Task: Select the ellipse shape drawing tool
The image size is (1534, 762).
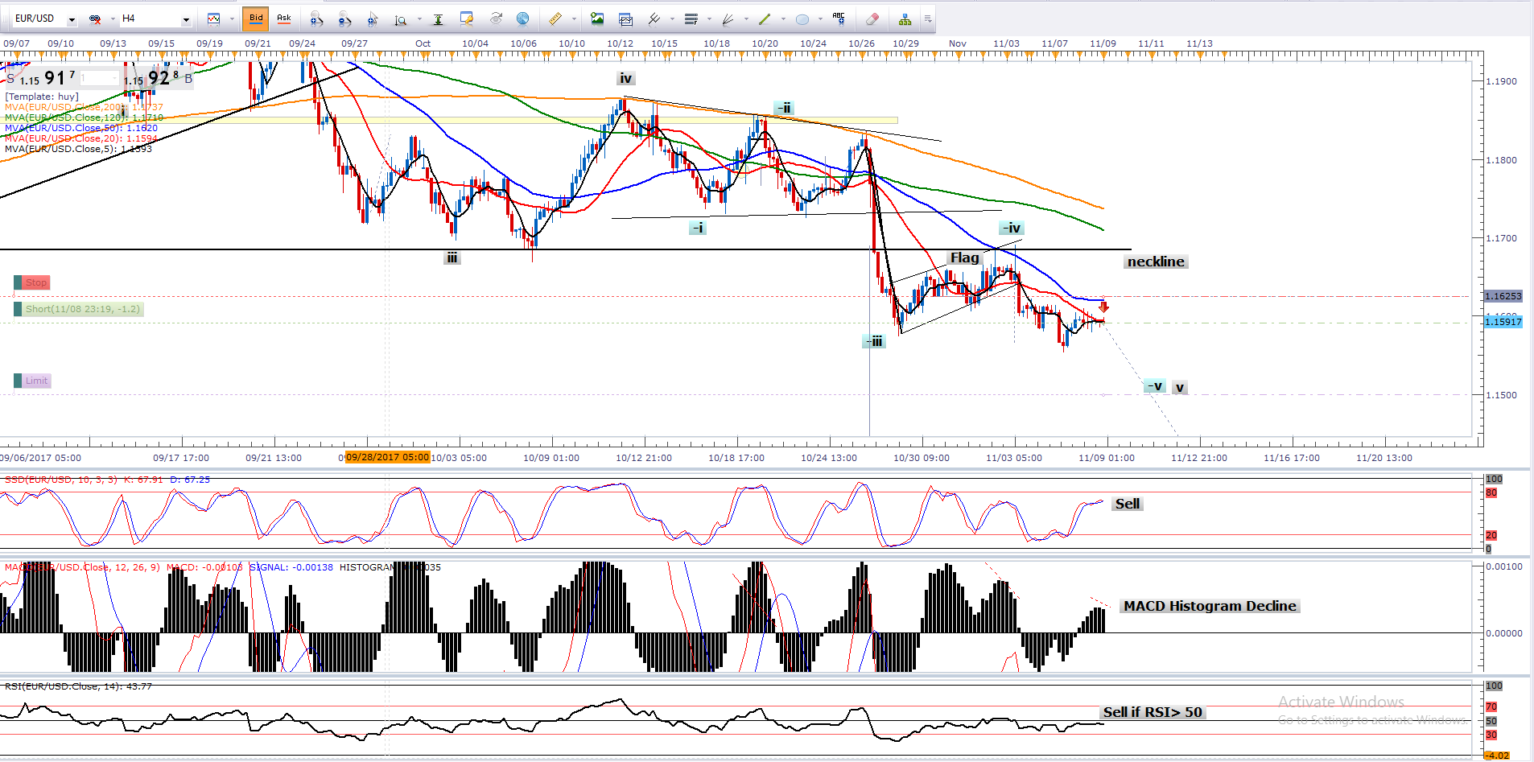Action: 802,19
